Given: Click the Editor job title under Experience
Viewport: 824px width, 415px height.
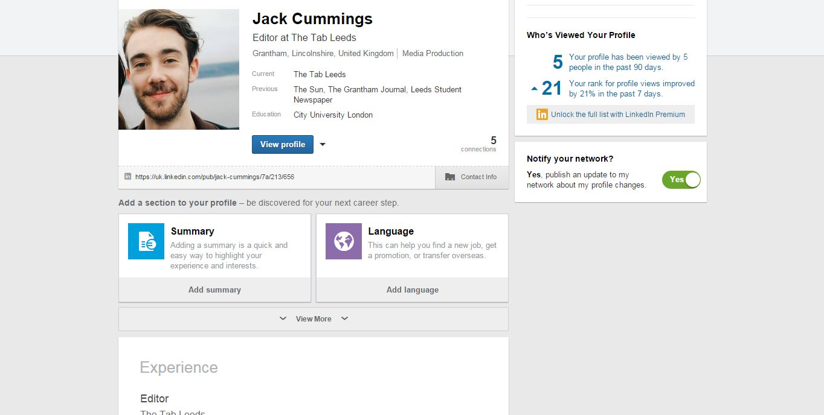Looking at the screenshot, I should tap(155, 399).
